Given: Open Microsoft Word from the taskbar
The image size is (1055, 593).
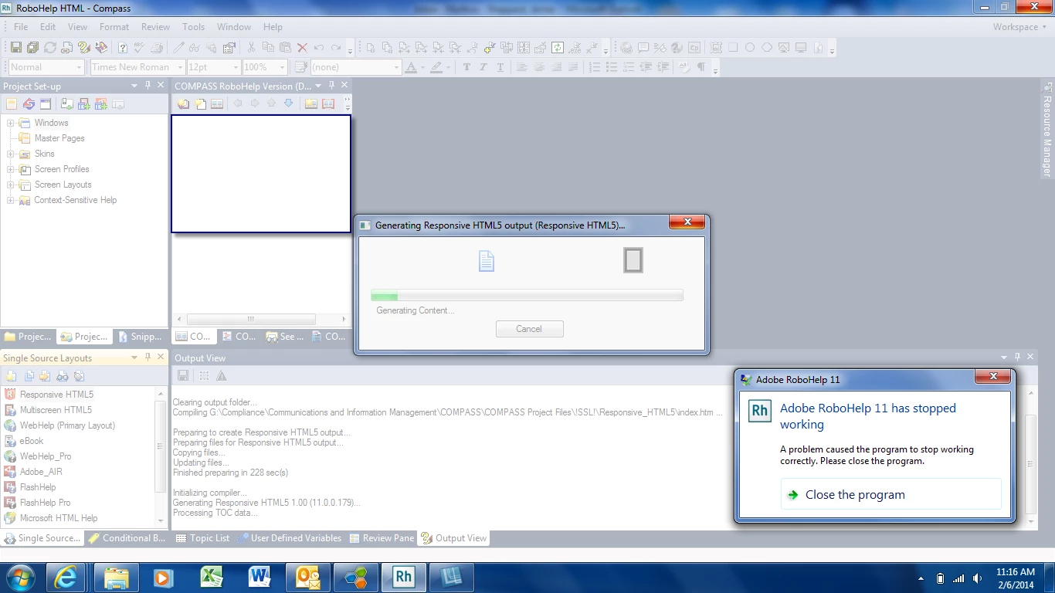Looking at the screenshot, I should [259, 578].
